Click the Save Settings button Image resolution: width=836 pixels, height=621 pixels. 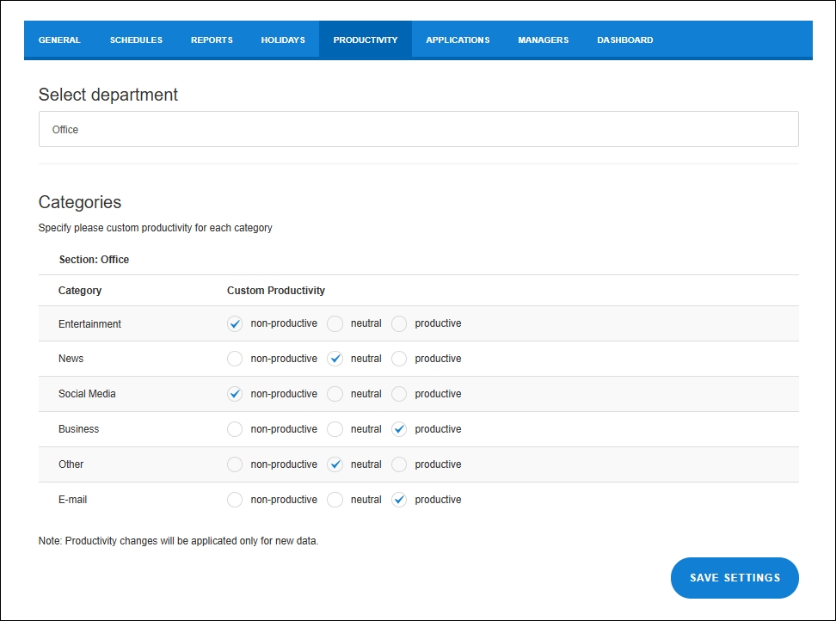(735, 578)
